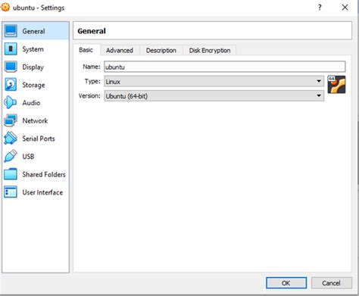The image size is (359, 296).
Task: Click the Name field containing ubuntu
Action: click(x=225, y=67)
